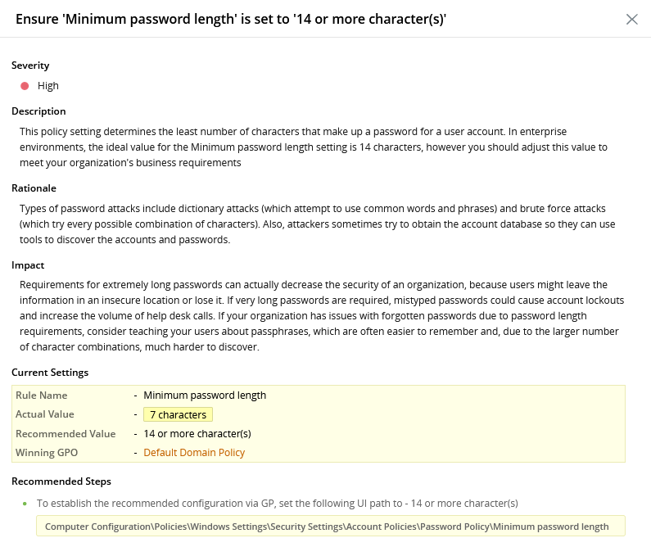Screen dimensions: 651x547
Task: Click the Winning GPO row label
Action: 46,453
